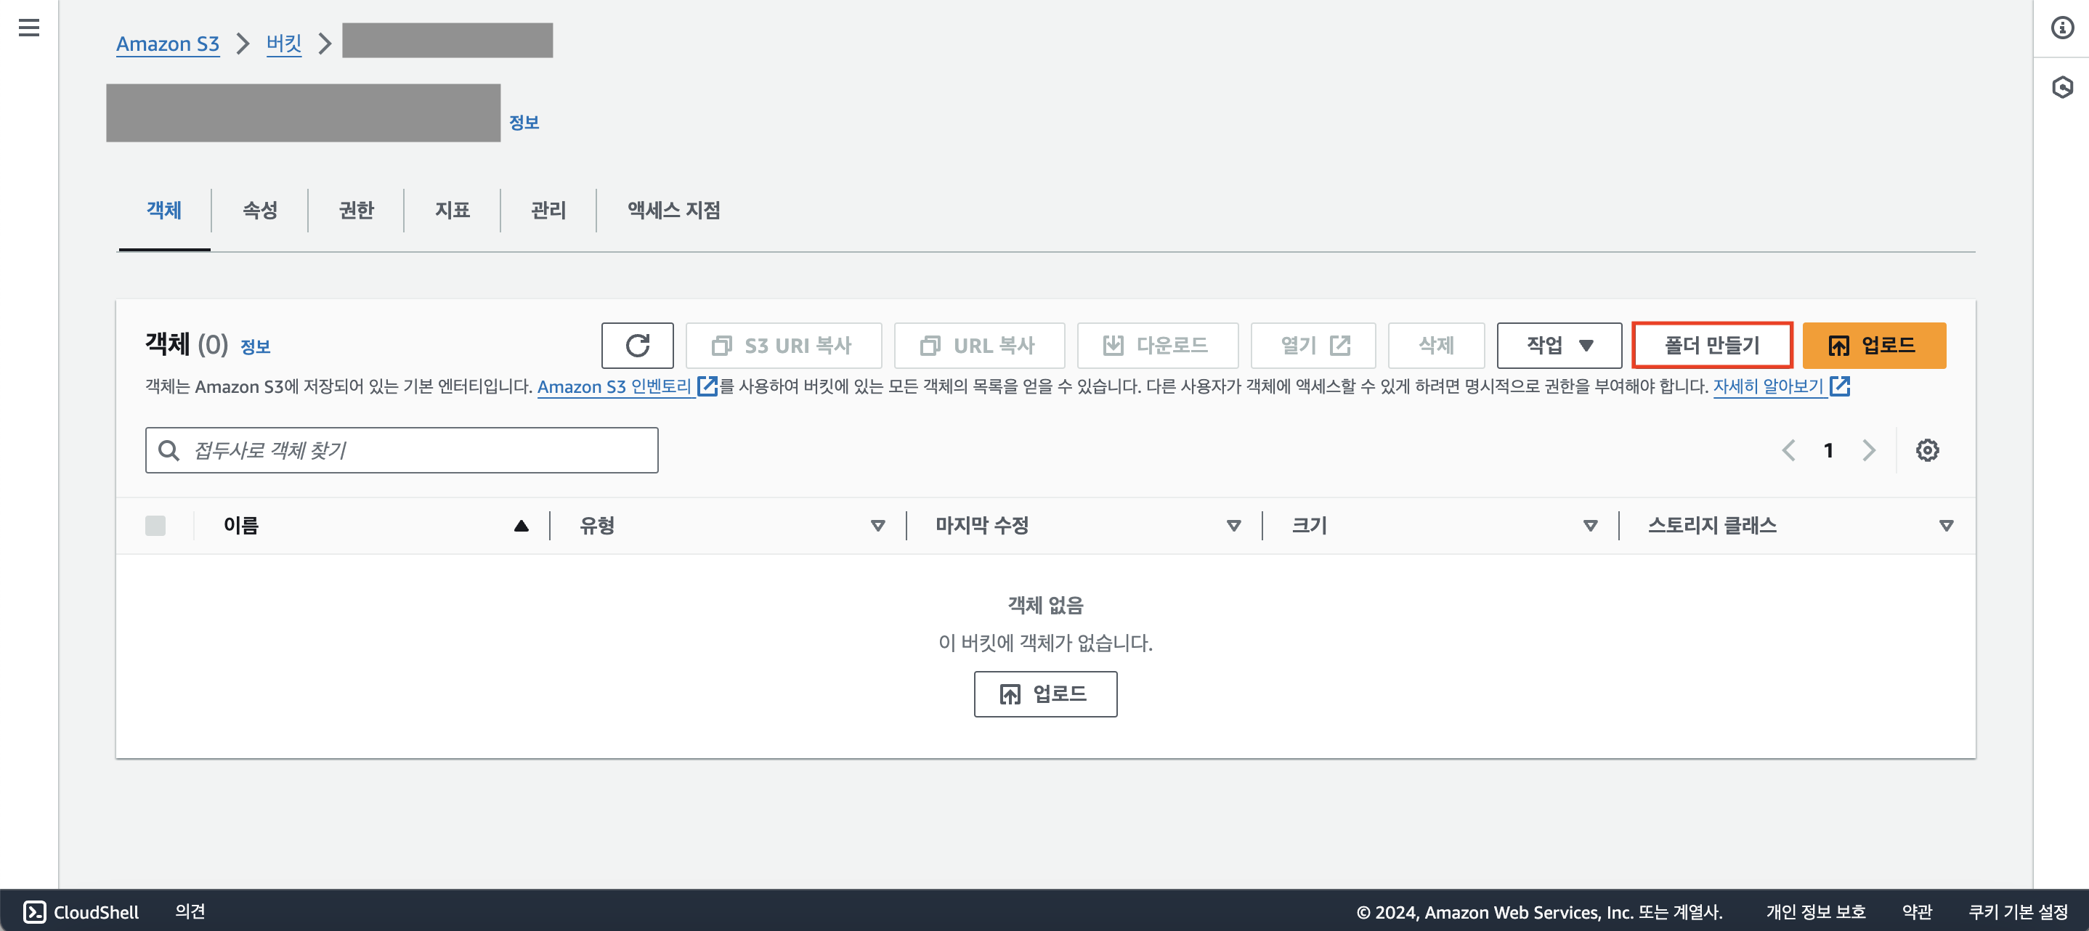2089x931 pixels.
Task: Click the refresh objects icon button
Action: [x=636, y=346]
